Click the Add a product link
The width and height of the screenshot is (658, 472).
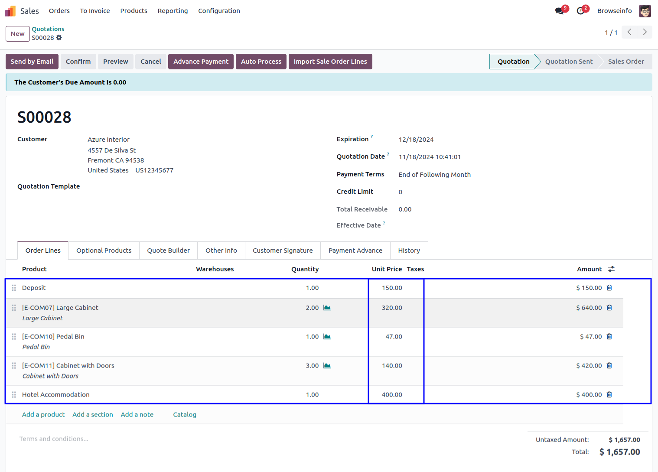pyautogui.click(x=43, y=415)
